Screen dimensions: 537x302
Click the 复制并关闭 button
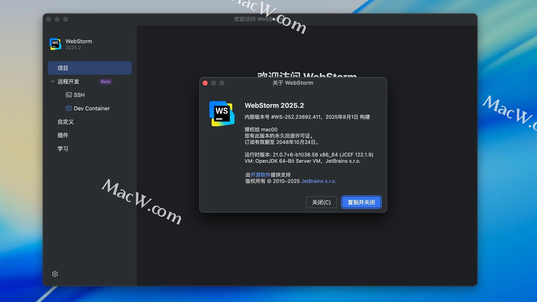(x=361, y=202)
